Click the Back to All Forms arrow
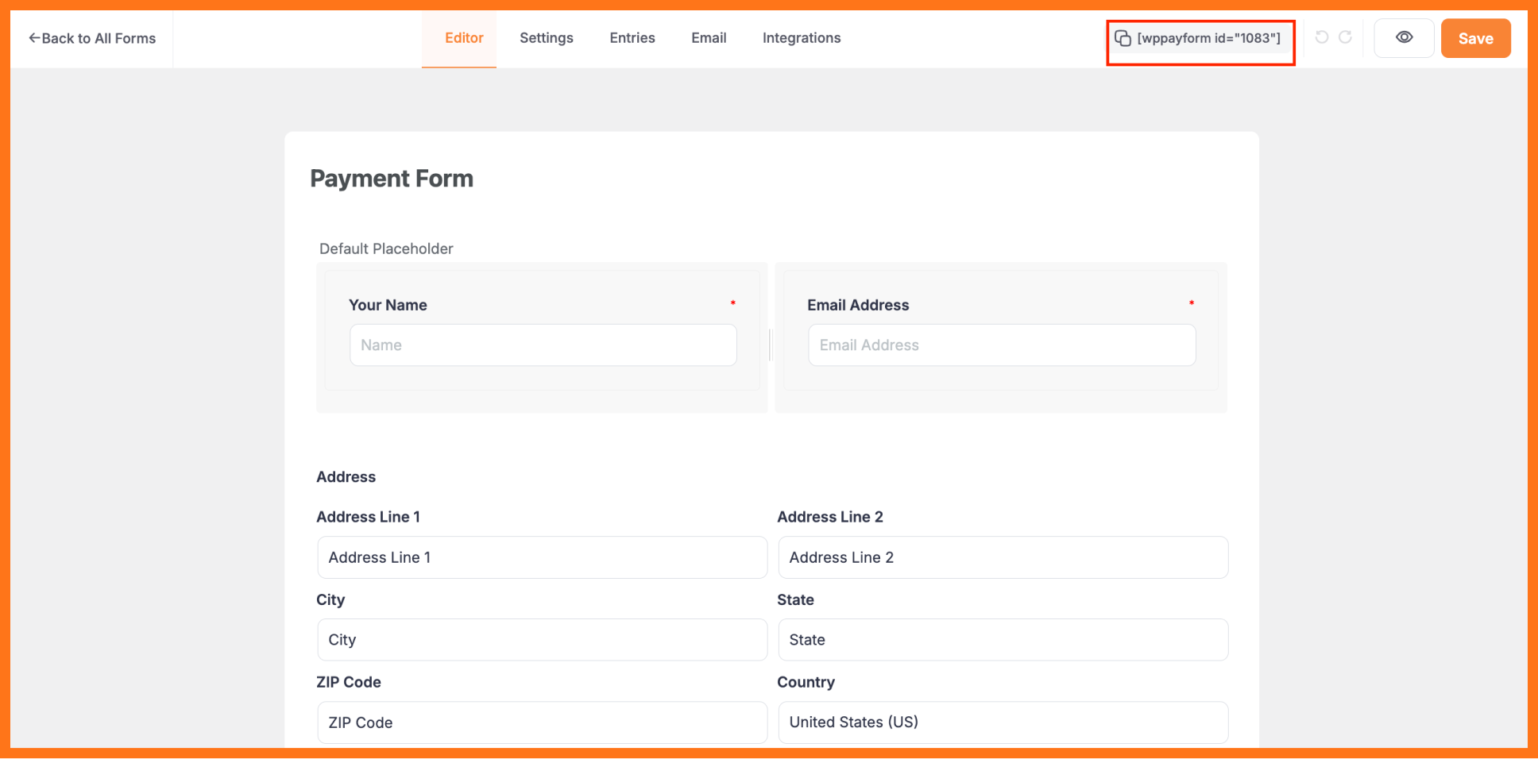This screenshot has height=759, width=1538. (34, 38)
